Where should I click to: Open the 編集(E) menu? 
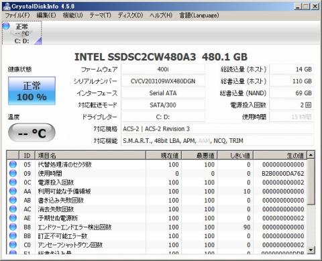coord(46,15)
